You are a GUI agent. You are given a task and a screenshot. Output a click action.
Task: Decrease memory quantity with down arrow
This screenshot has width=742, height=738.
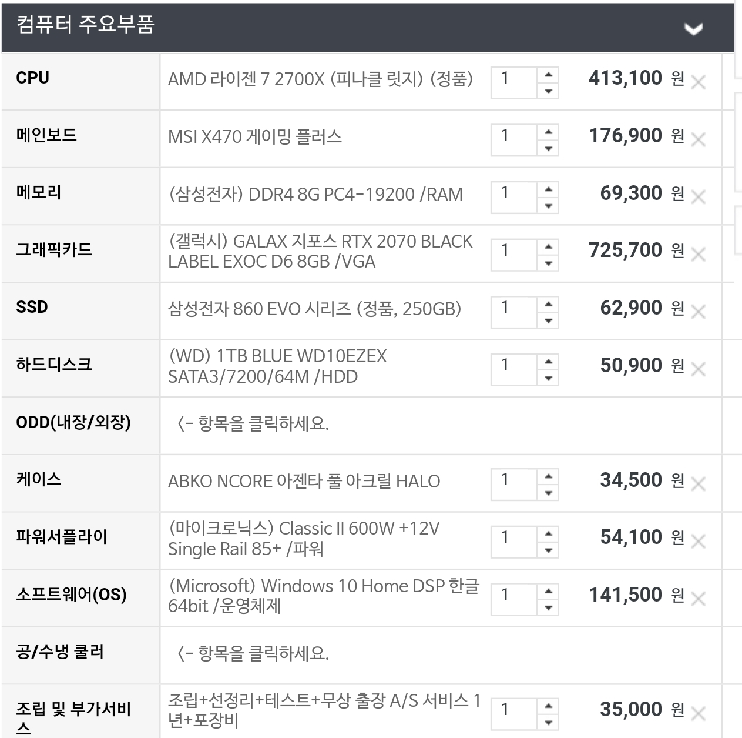coord(548,206)
